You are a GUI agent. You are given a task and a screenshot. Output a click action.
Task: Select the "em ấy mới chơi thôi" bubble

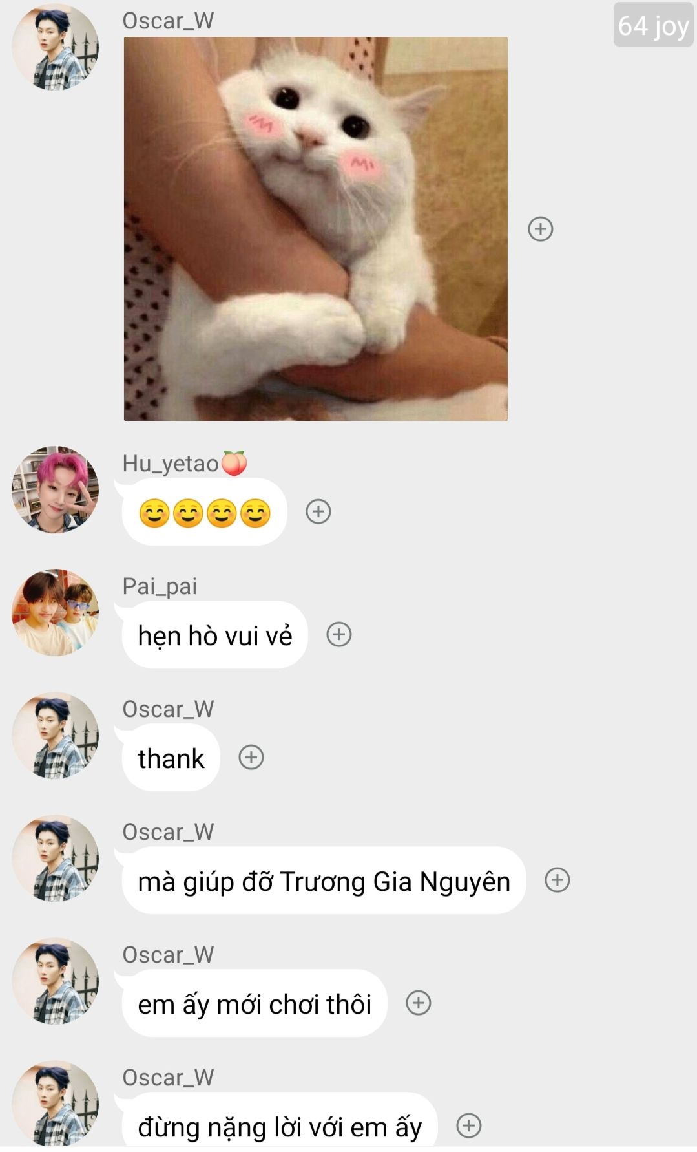coord(255,1003)
